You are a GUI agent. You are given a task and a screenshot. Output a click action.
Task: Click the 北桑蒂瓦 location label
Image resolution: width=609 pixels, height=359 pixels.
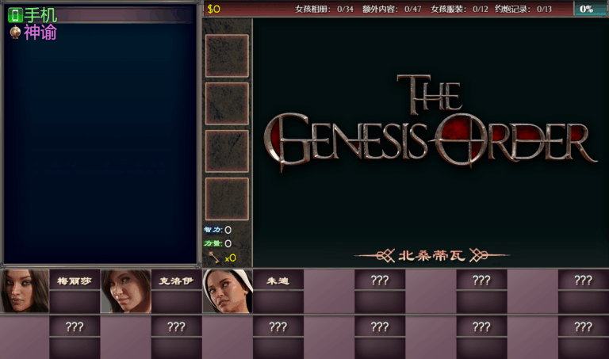pyautogui.click(x=432, y=255)
